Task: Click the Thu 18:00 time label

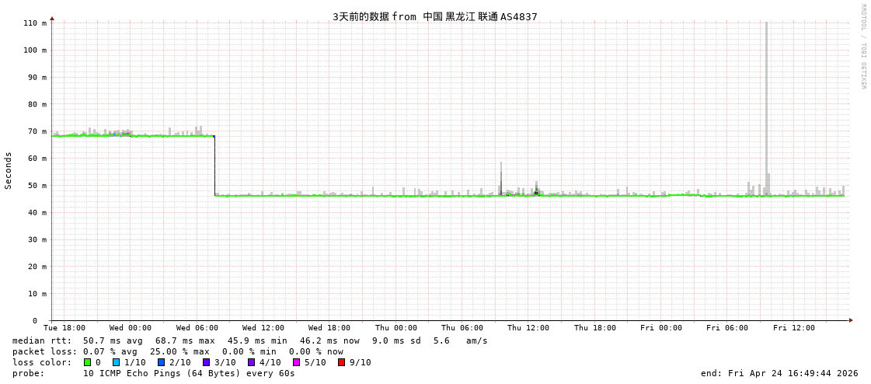Action: (595, 328)
